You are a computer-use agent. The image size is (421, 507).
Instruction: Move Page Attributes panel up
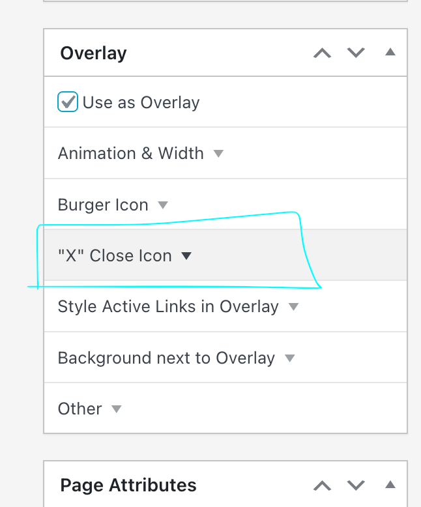click(323, 485)
